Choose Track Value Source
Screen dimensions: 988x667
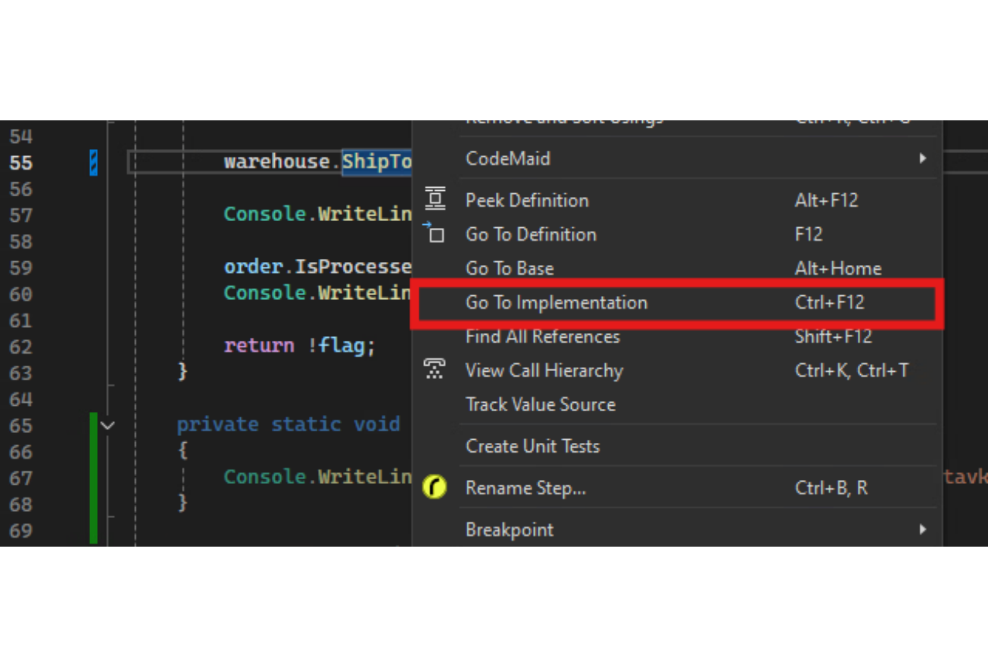pyautogui.click(x=540, y=405)
